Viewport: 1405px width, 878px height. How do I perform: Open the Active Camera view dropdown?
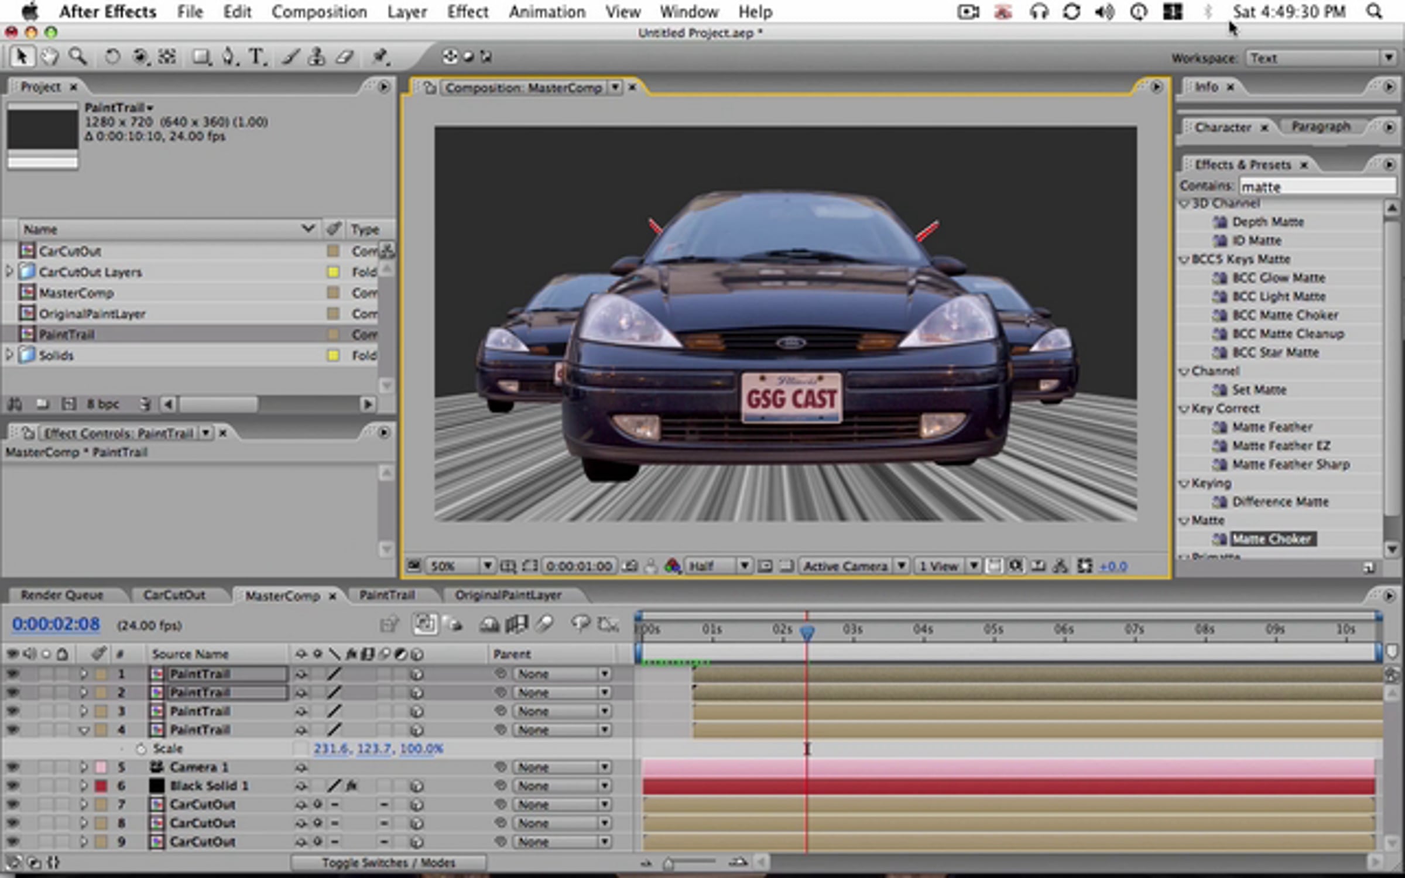(x=854, y=566)
